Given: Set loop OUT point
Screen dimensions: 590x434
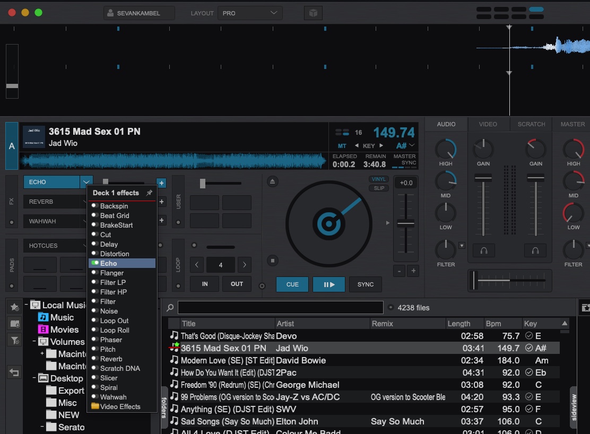Looking at the screenshot, I should click(x=237, y=284).
